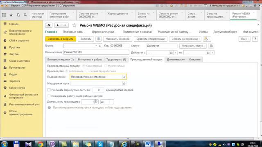The height and width of the screenshot is (147, 262).
Task: Open the calendar icon for the по date
Action: click(x=208, y=53)
